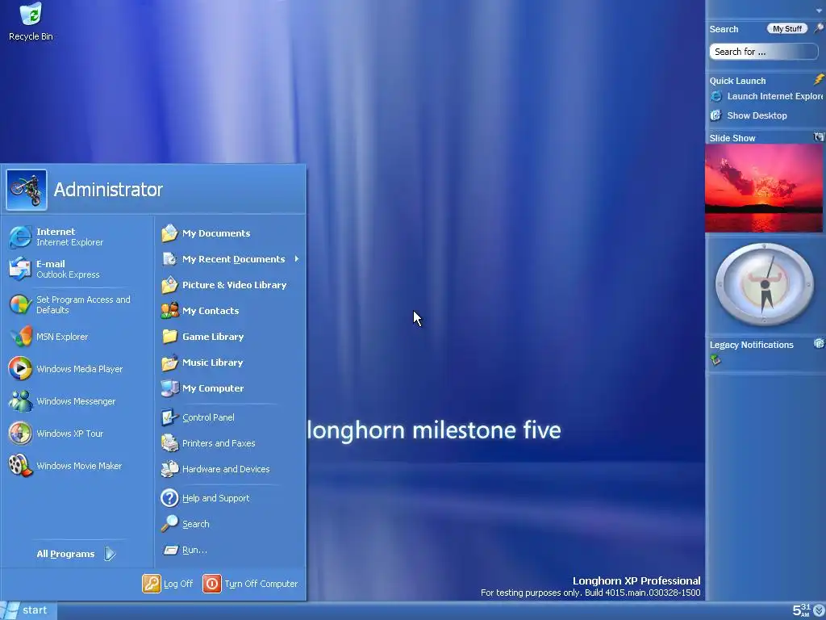The image size is (826, 620).
Task: Click the Administrator motorbike user picture
Action: (x=27, y=190)
